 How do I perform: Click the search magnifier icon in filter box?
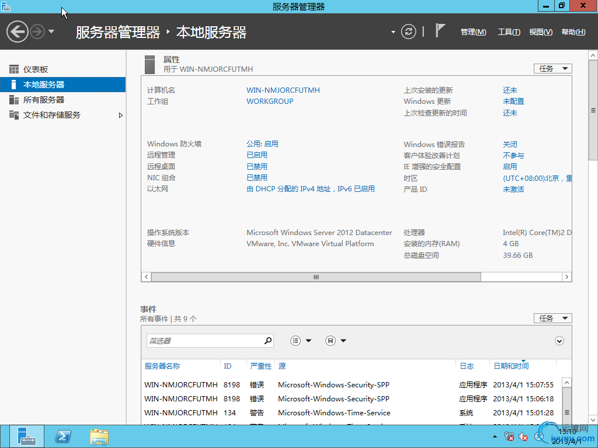(x=268, y=341)
